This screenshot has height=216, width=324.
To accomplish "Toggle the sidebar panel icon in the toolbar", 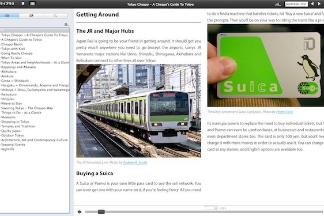I will (32, 3).
